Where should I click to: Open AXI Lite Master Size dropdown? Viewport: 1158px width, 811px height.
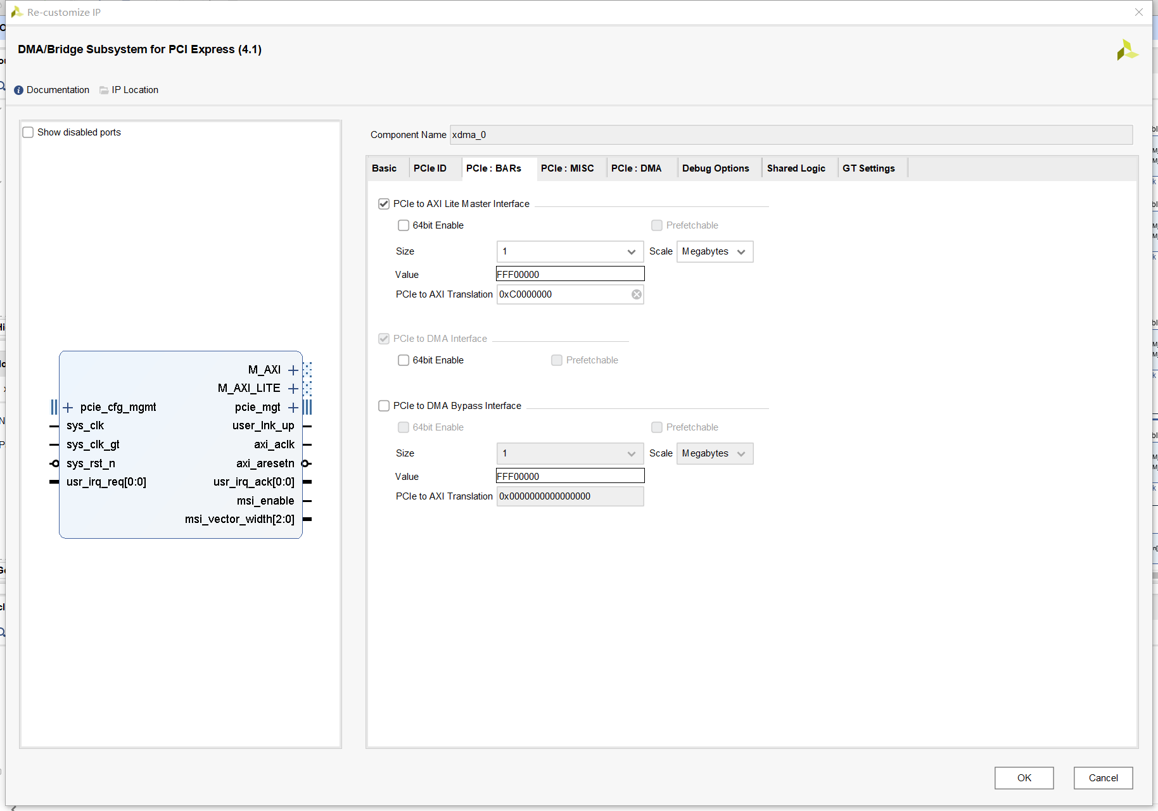tap(569, 251)
